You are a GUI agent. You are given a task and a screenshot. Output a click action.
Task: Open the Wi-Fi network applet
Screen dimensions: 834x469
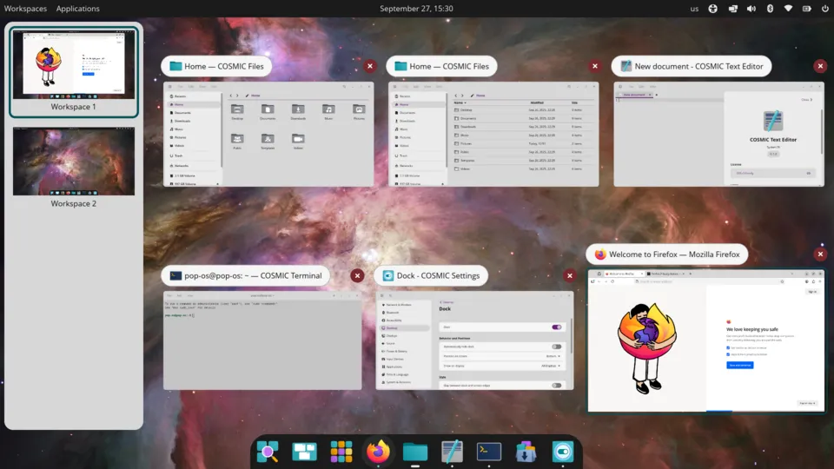click(x=788, y=9)
